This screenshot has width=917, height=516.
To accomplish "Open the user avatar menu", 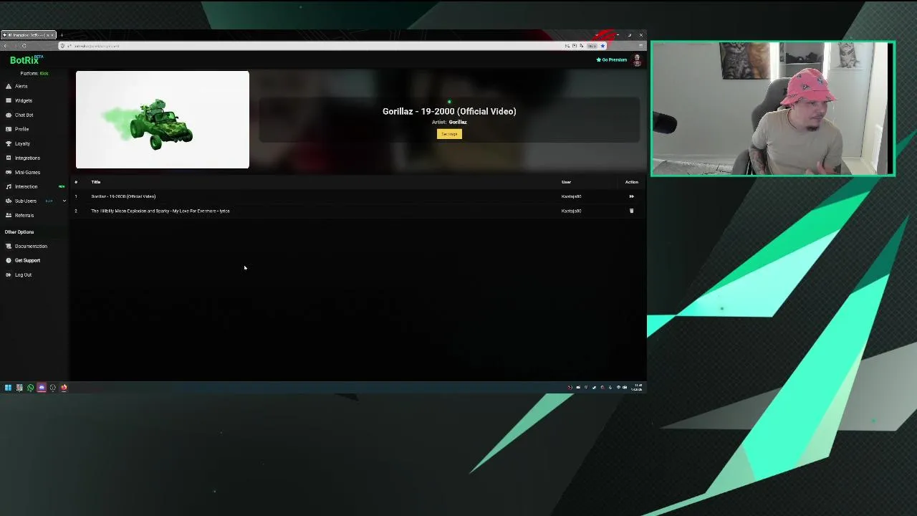I will coord(637,60).
